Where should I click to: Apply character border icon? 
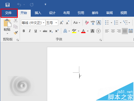pyautogui.click(x=99, y=23)
